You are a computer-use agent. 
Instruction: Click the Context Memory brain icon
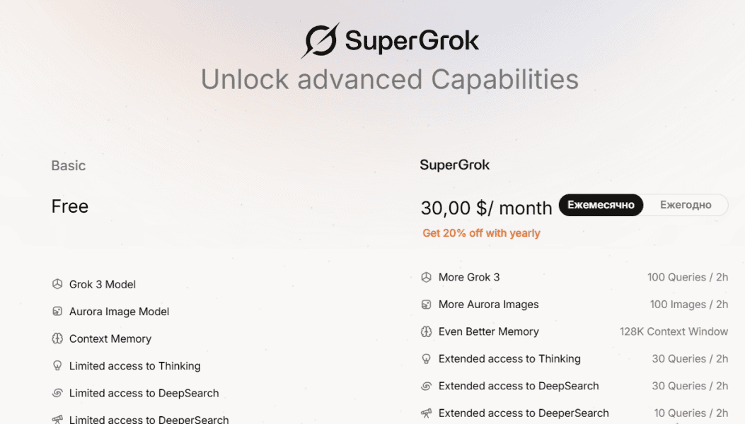tap(57, 338)
